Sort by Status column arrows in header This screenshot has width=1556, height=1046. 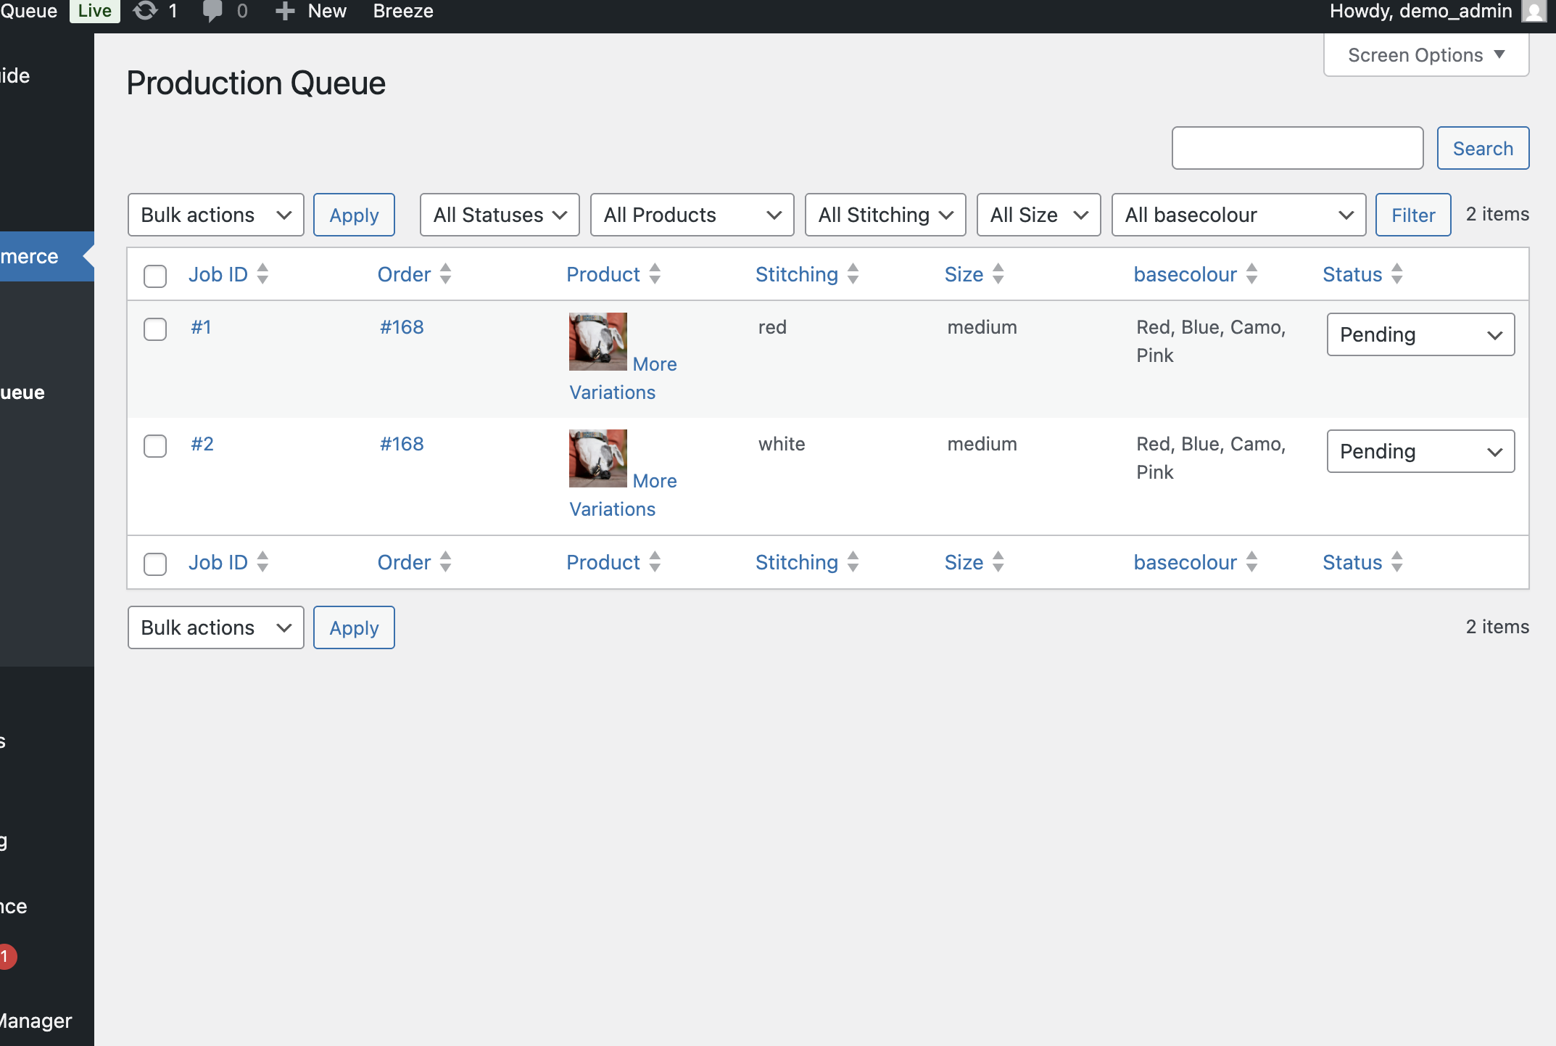tap(1397, 274)
